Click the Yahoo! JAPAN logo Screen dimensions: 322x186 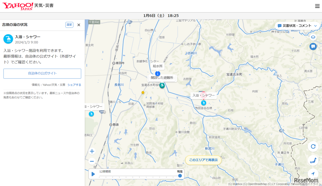click(x=18, y=6)
